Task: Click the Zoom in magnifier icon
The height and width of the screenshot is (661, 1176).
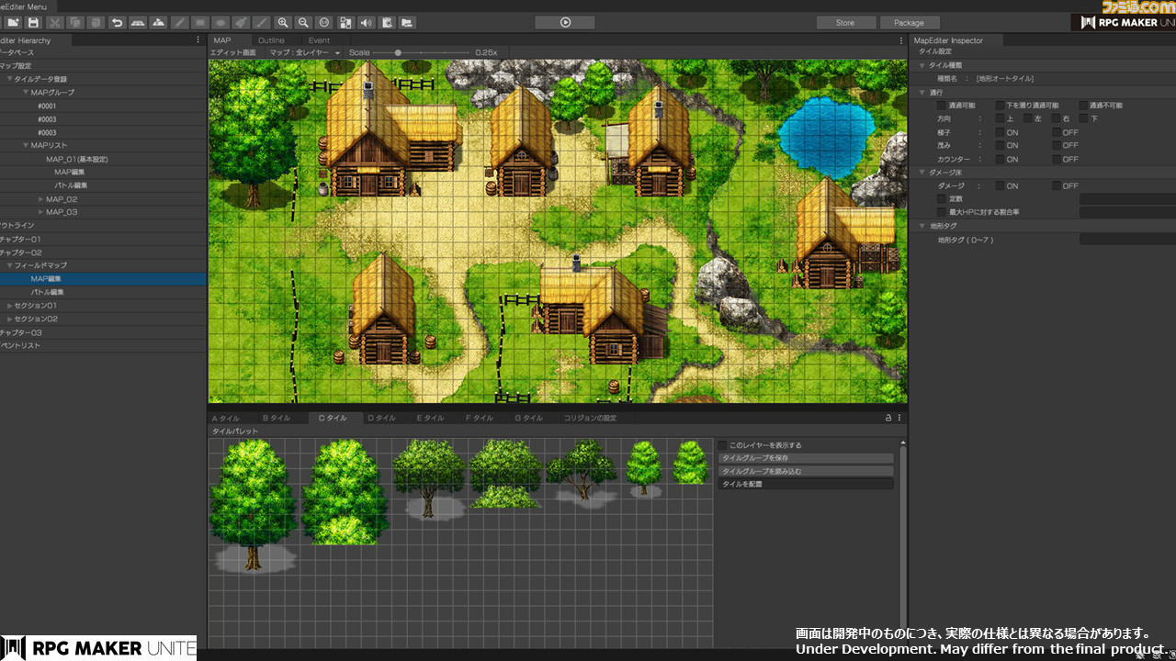Action: click(283, 22)
